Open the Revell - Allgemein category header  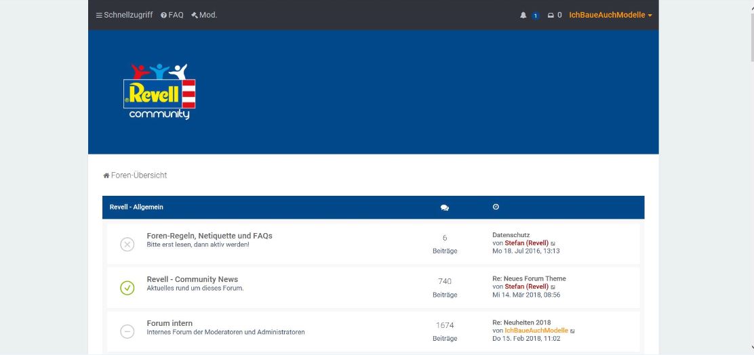[136, 207]
